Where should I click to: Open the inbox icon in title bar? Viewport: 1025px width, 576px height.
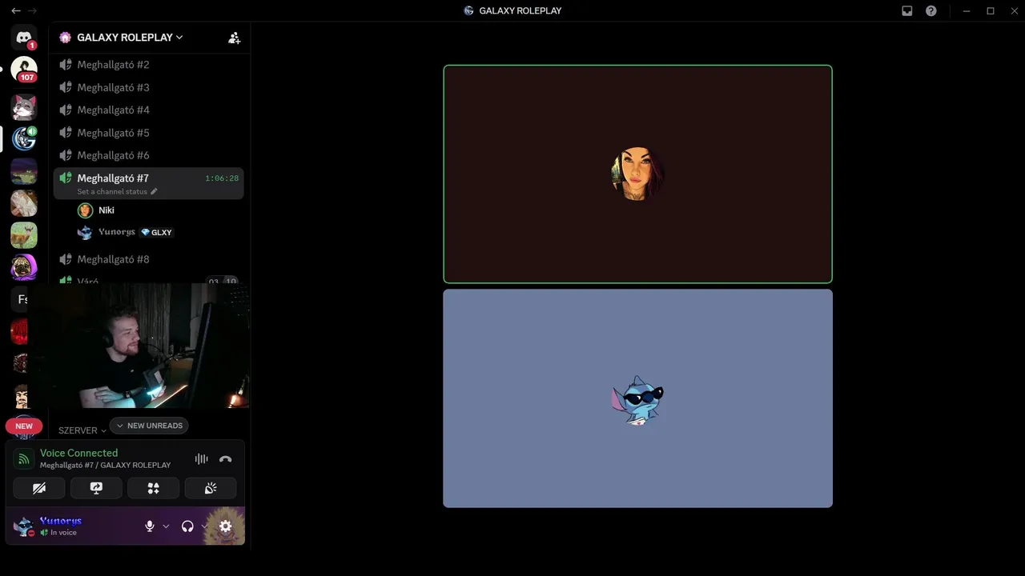pyautogui.click(x=907, y=11)
